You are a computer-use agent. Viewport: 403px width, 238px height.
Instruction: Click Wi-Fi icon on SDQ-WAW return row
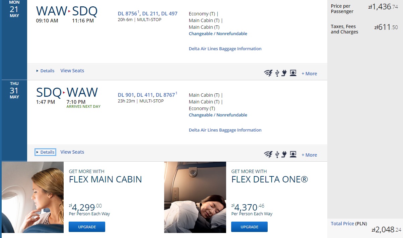coord(268,155)
